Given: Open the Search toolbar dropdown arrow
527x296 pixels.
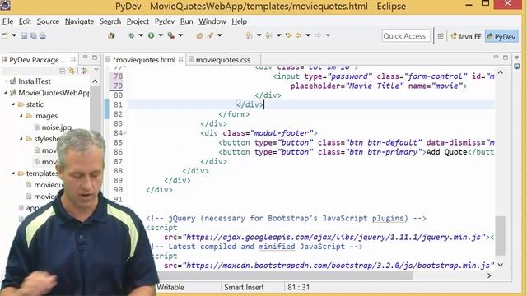Looking at the screenshot, I should tap(220, 35).
